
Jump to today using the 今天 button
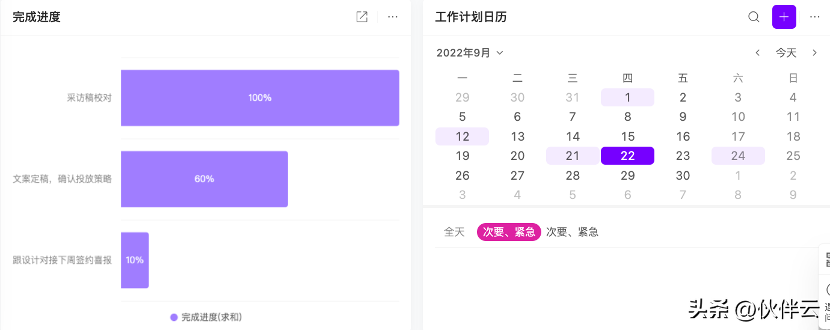click(786, 53)
